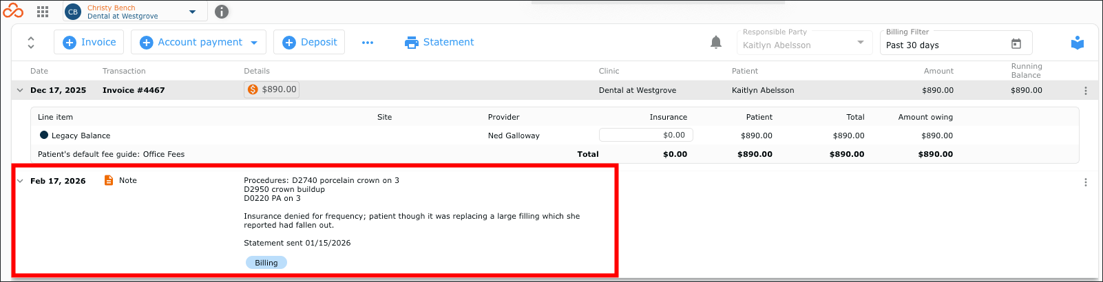
Task: Click patient name Kaitlyn Abelsson in invoice row
Action: (763, 90)
